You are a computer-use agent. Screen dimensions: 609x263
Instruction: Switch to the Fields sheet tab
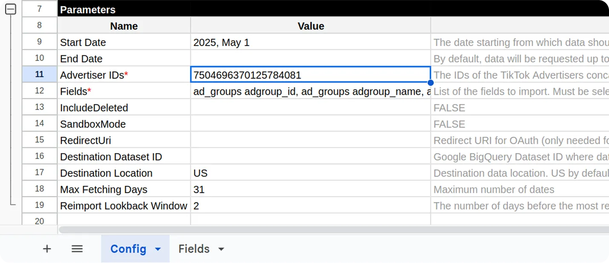pos(194,249)
